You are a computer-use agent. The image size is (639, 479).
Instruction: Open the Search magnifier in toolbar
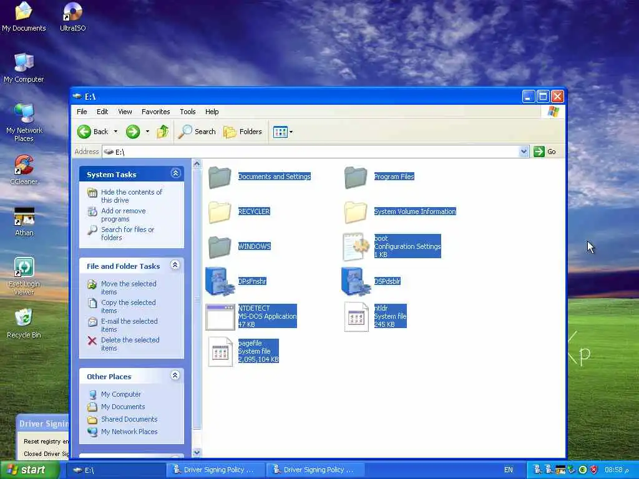197,132
